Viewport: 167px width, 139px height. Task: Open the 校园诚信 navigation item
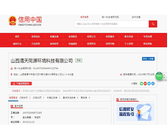pos(73,44)
